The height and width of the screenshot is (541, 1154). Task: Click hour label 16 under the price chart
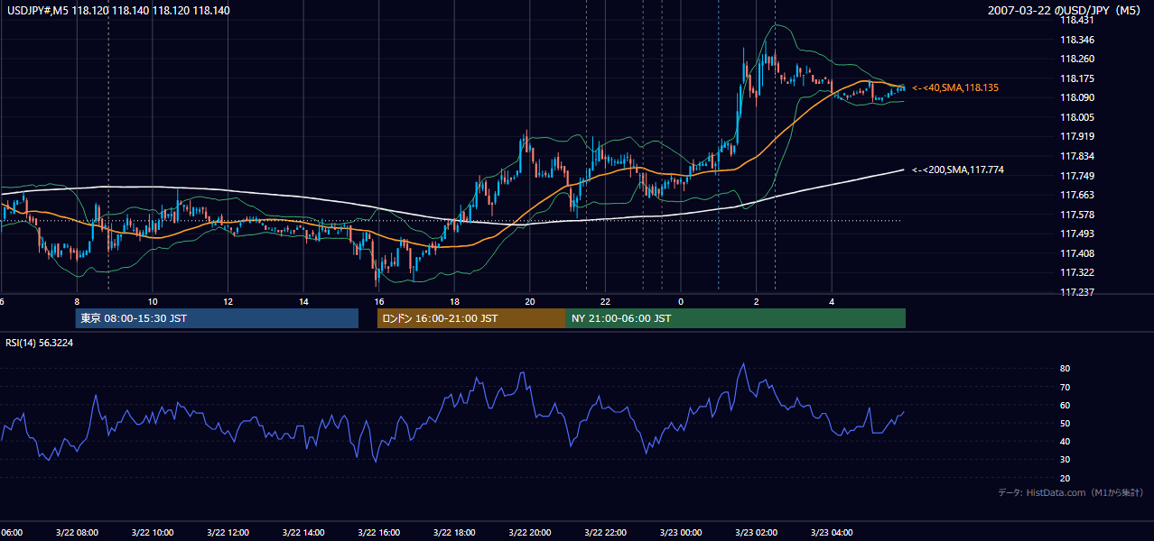pyautogui.click(x=379, y=301)
